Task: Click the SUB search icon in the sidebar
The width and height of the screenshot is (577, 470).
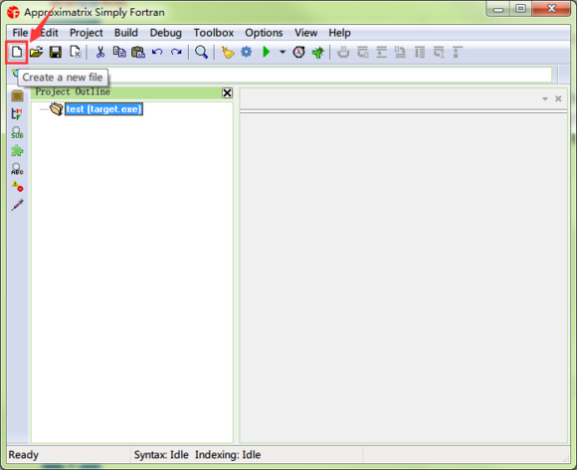Action: (17, 133)
